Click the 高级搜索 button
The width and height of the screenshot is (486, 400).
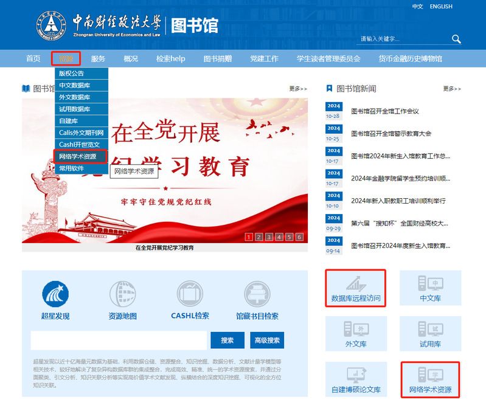[267, 340]
